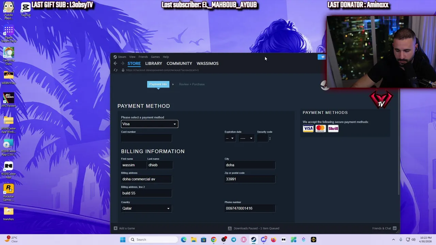Click the Review + Purchase step
The height and width of the screenshot is (245, 436).
[192, 84]
